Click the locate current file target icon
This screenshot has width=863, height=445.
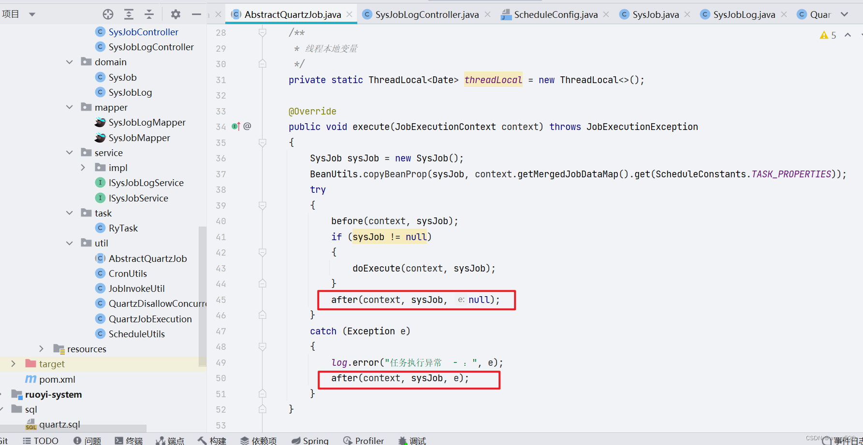[x=108, y=14]
